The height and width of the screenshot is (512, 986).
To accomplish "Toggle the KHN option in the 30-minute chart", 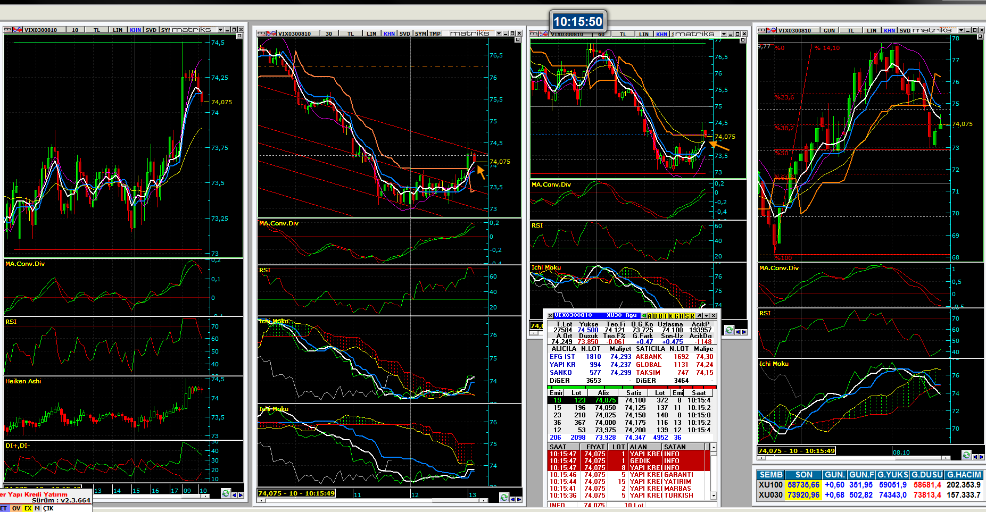I will click(389, 33).
